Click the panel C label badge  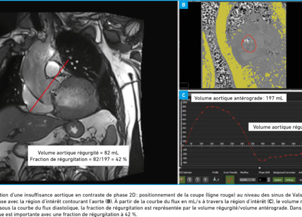point(184,95)
